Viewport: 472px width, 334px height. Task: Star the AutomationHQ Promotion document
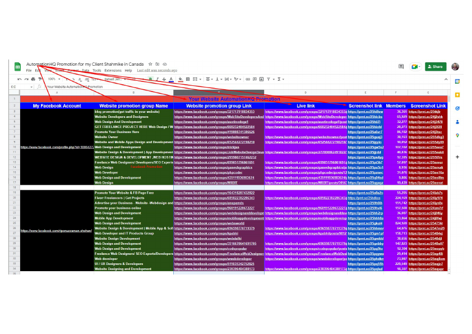tap(150, 64)
